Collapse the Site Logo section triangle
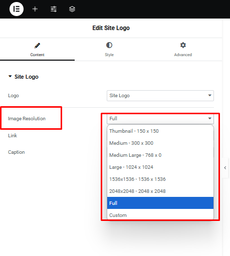The height and width of the screenshot is (256, 230). [10, 76]
